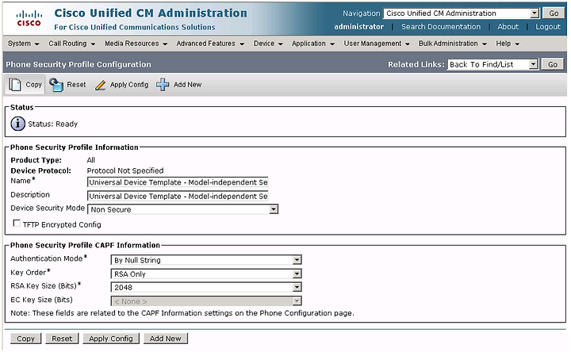Click the bottom Apply Config button
Image resolution: width=571 pixels, height=352 pixels.
coord(111,339)
